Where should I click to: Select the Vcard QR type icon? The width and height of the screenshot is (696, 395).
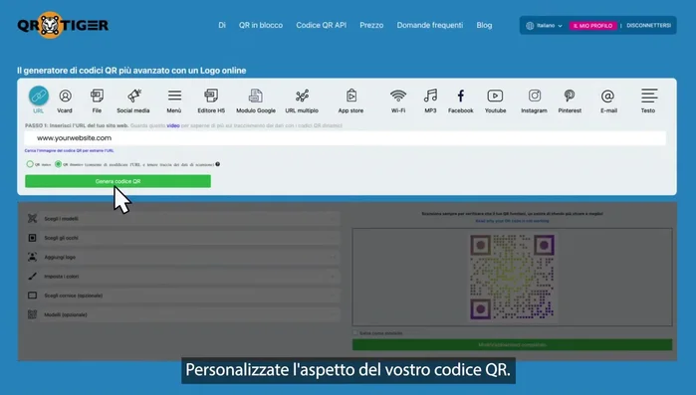click(x=65, y=96)
